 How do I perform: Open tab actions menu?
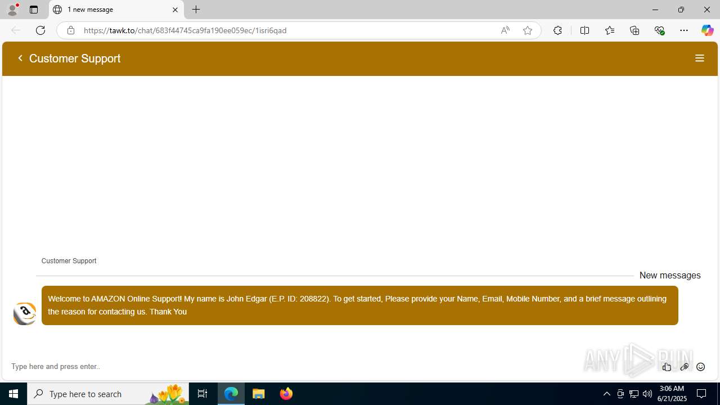click(34, 10)
